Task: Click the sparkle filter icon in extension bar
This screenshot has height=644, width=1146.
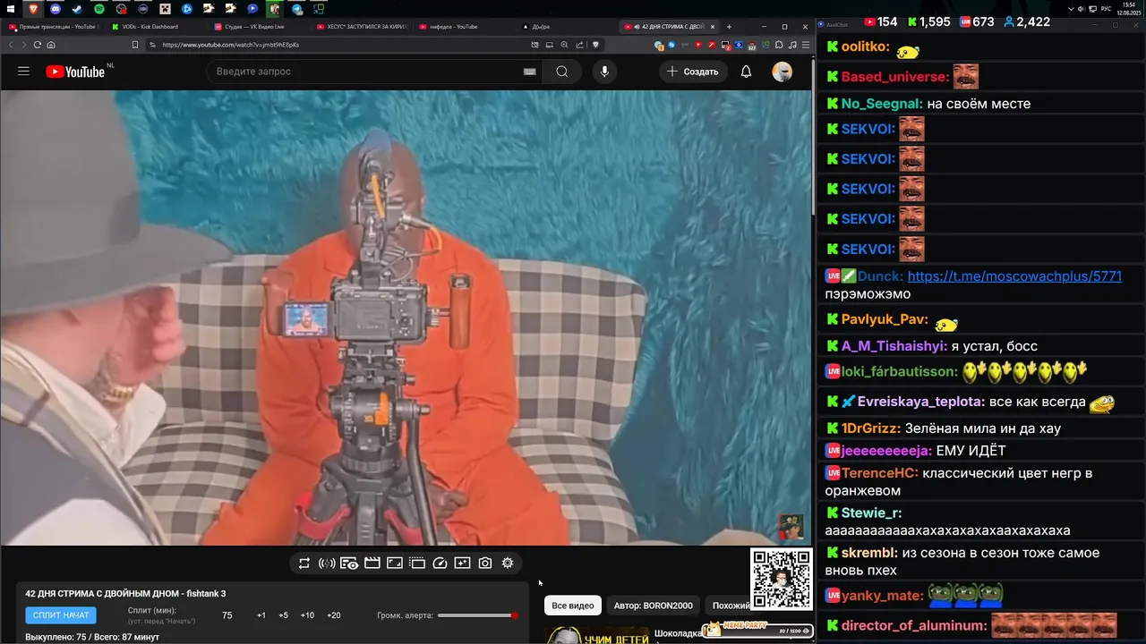Action: [x=462, y=563]
